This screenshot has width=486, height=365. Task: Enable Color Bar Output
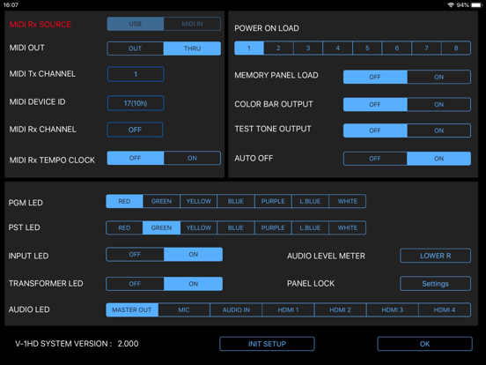point(438,105)
